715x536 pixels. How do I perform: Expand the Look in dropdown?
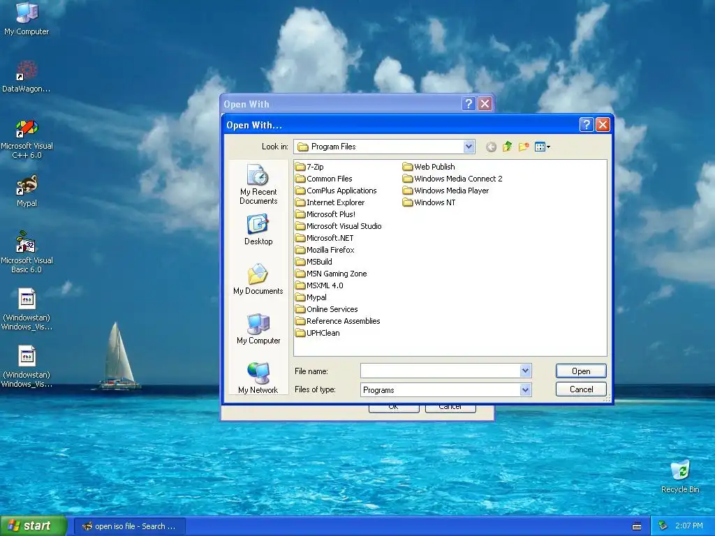coord(469,147)
